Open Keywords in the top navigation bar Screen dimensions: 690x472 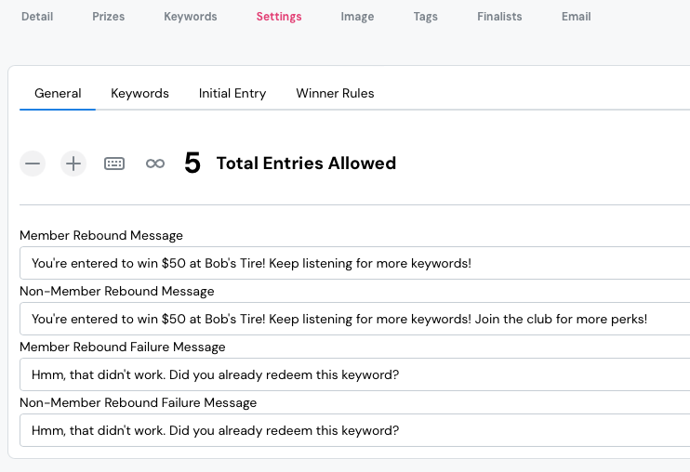(x=190, y=17)
